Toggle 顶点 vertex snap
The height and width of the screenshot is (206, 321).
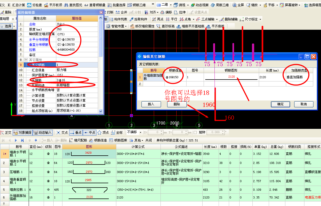tap(103, 133)
